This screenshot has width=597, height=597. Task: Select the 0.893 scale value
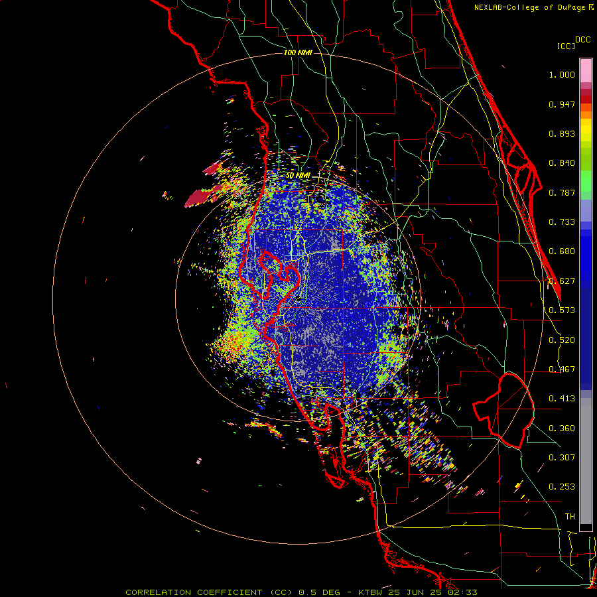562,133
